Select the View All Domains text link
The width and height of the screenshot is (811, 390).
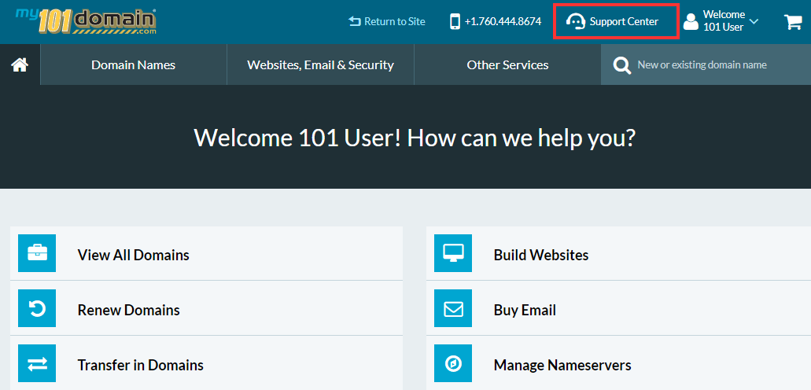coord(133,255)
